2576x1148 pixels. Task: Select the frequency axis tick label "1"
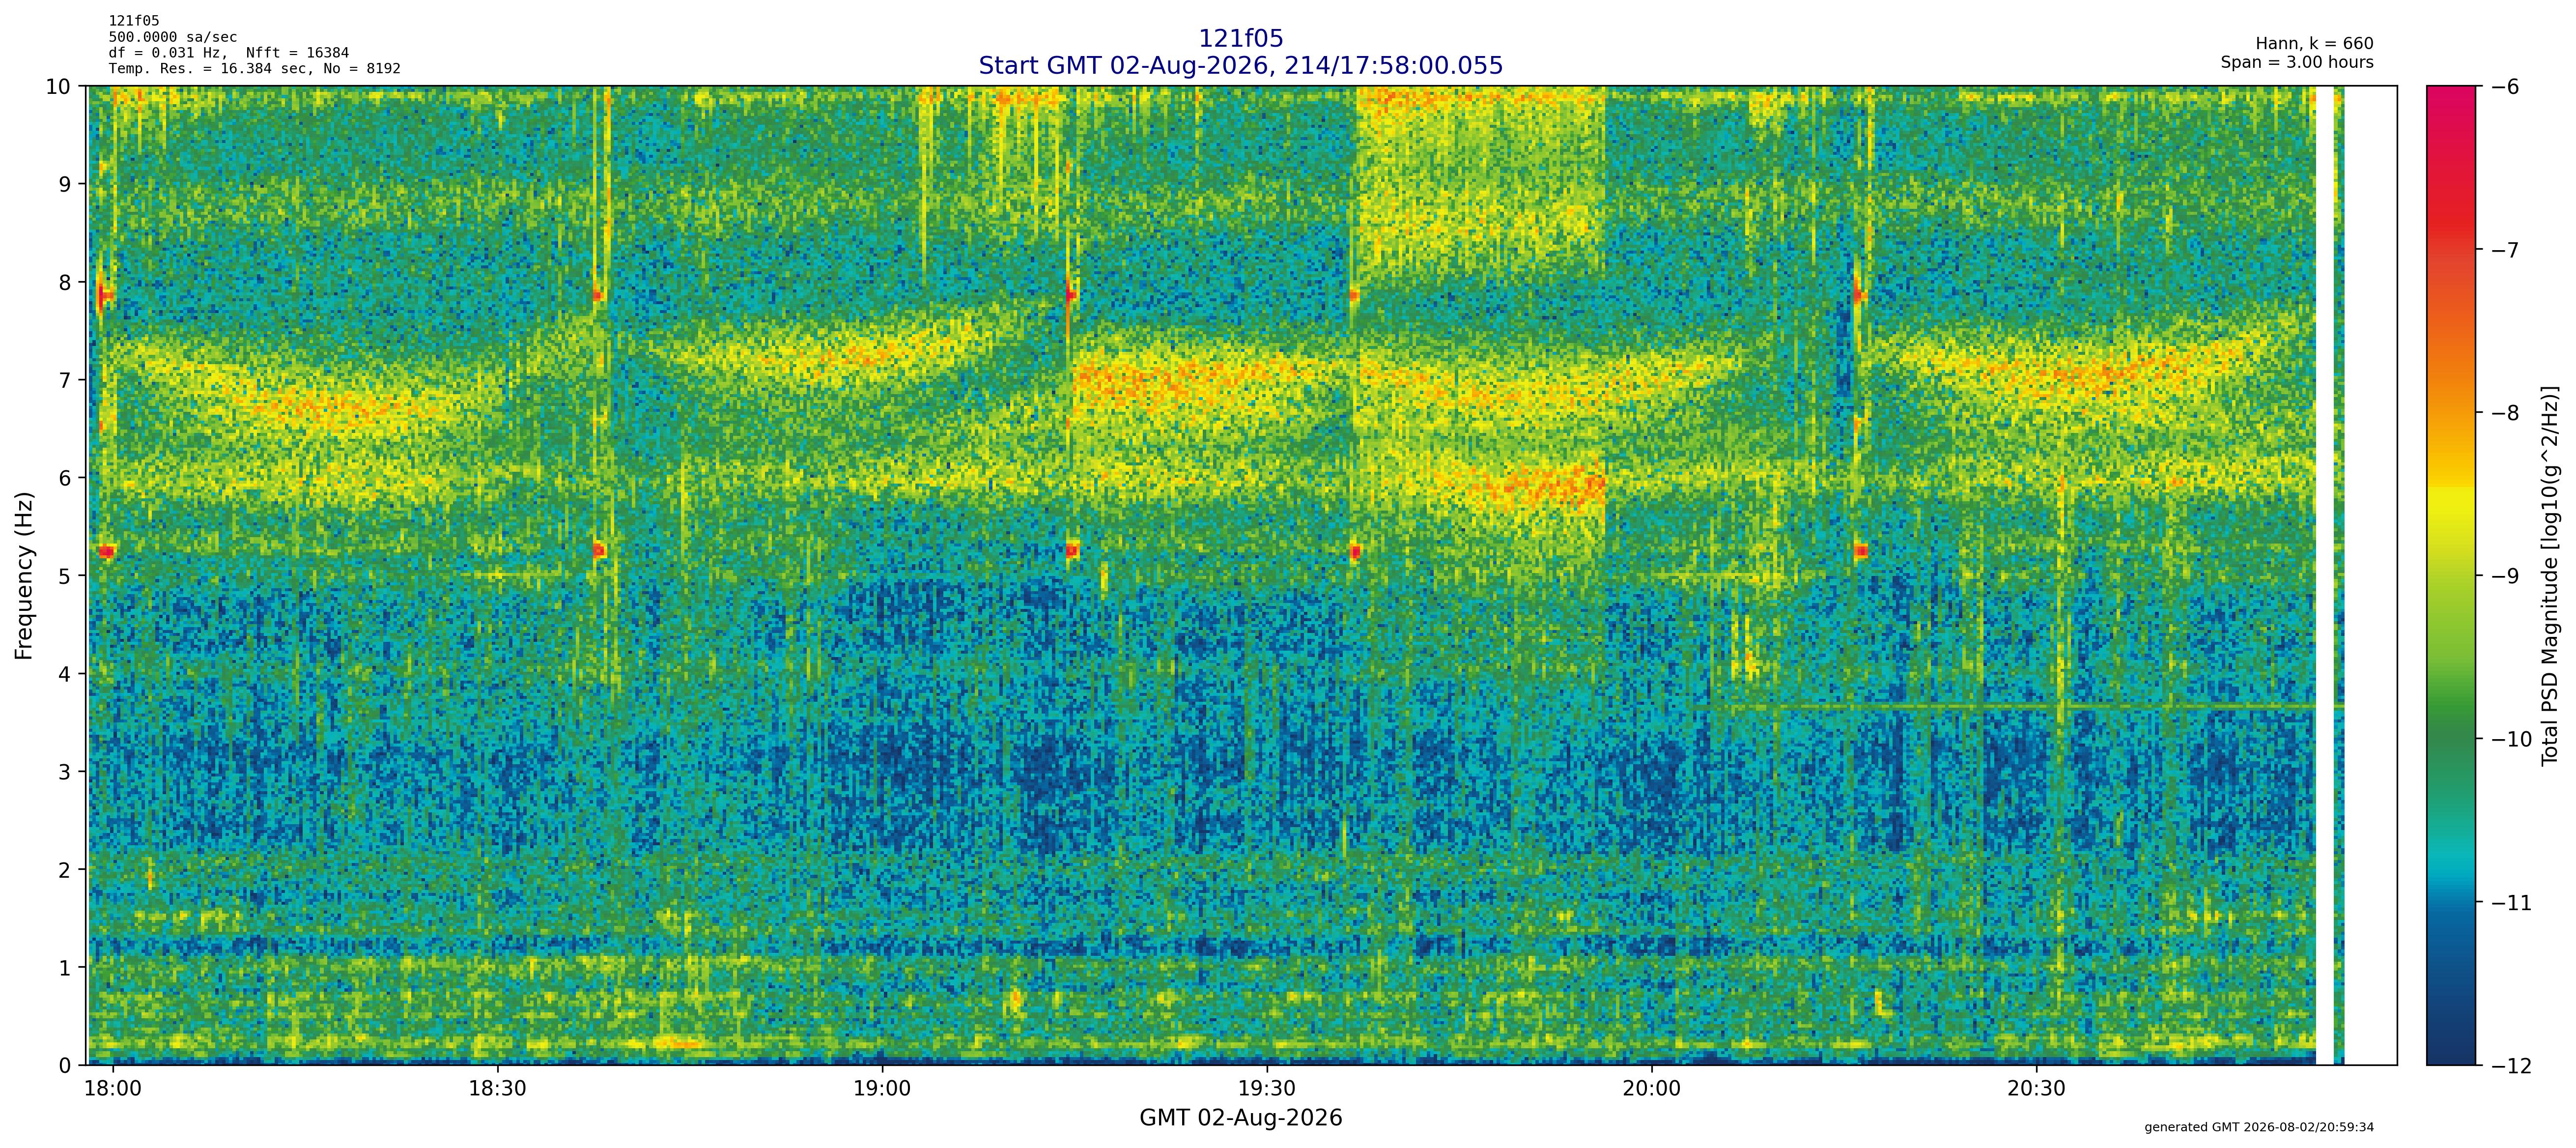point(65,968)
